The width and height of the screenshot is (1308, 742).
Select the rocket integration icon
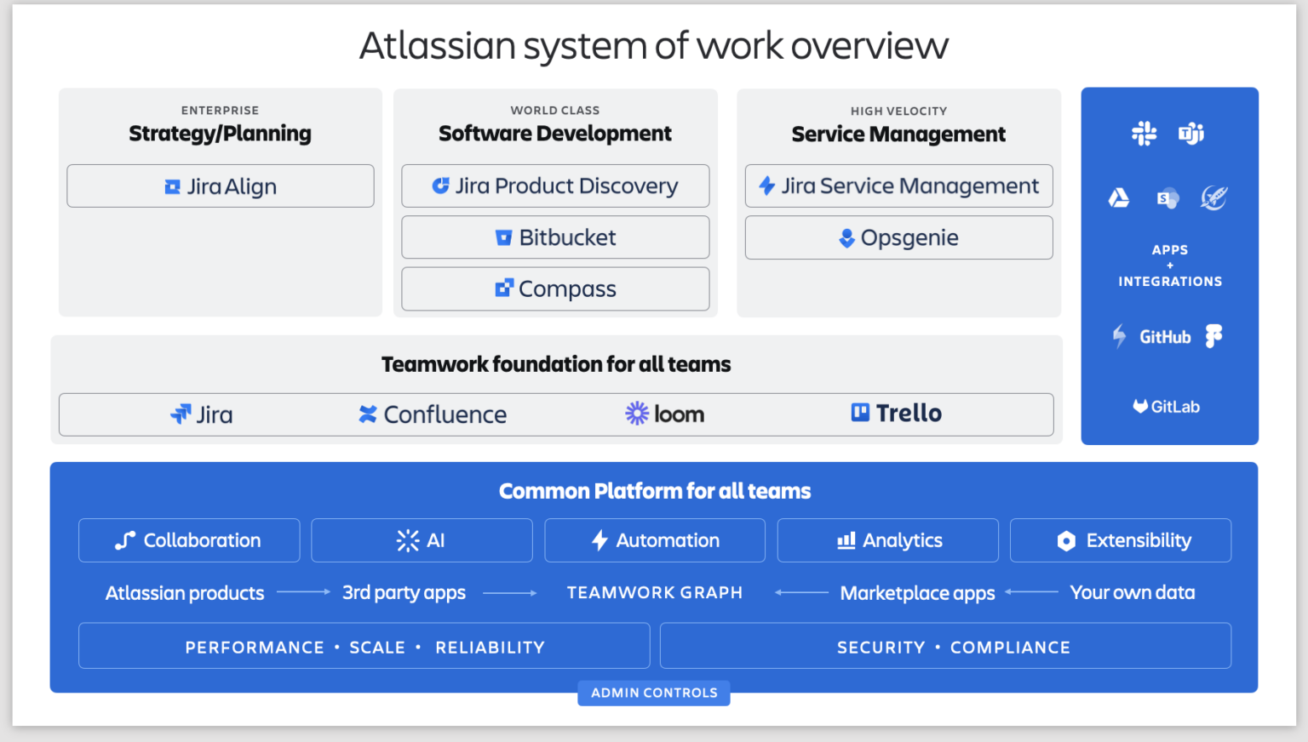pos(1213,197)
